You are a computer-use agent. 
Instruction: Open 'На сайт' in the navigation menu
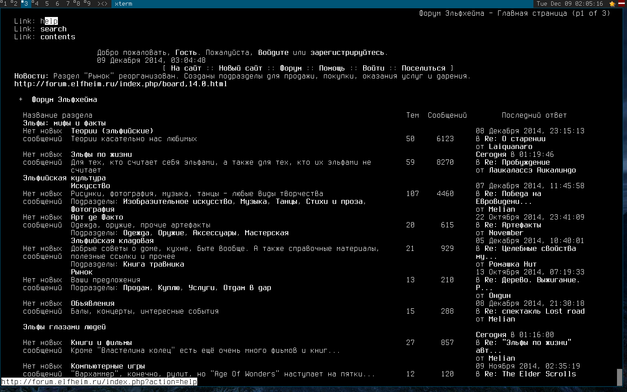186,68
